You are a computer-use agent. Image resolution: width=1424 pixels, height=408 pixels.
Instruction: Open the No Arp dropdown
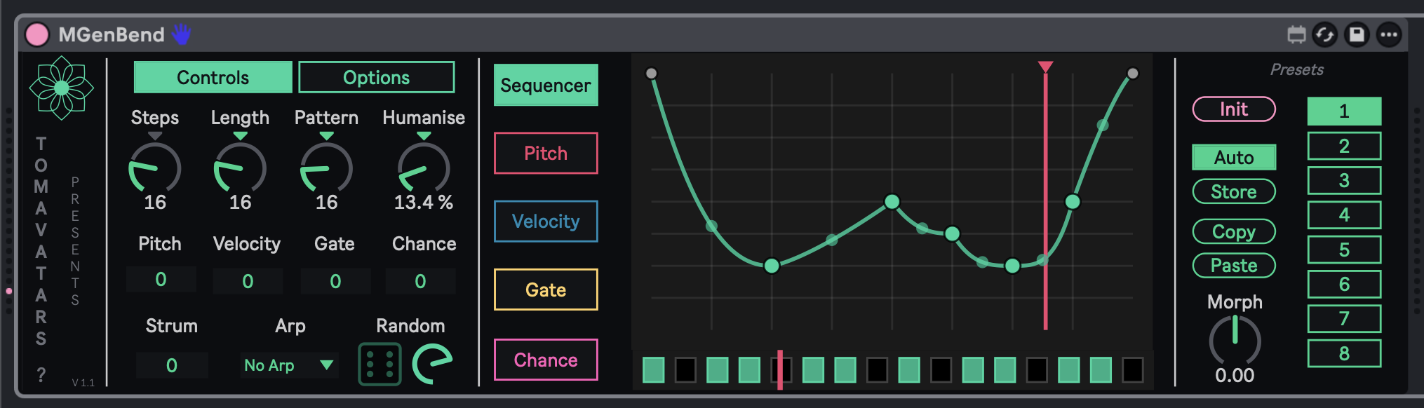point(288,365)
